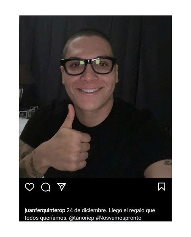Click the smiling mouth in the photo
This screenshot has width=191, height=237.
90,90
